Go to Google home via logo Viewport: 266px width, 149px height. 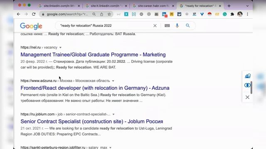31,26
